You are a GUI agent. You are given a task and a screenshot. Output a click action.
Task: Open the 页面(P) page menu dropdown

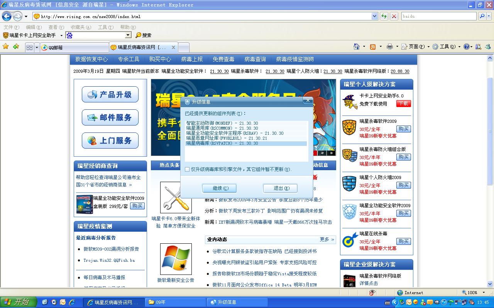pos(415,47)
